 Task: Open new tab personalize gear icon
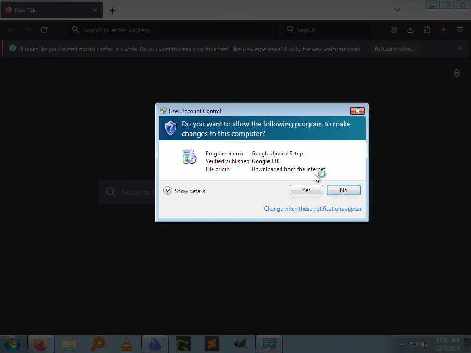point(457,73)
